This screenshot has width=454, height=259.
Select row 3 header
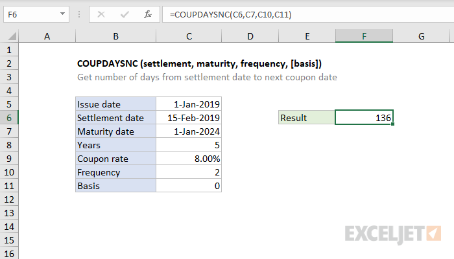click(x=9, y=77)
